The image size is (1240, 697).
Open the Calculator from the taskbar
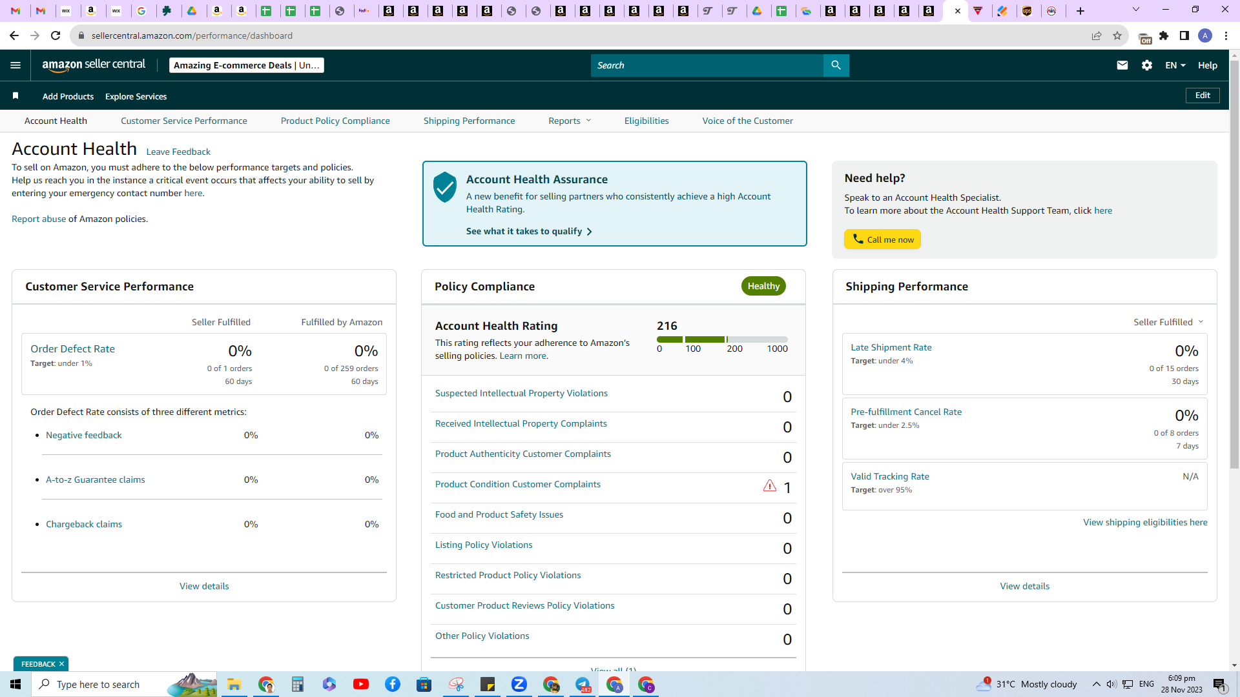[x=298, y=684]
